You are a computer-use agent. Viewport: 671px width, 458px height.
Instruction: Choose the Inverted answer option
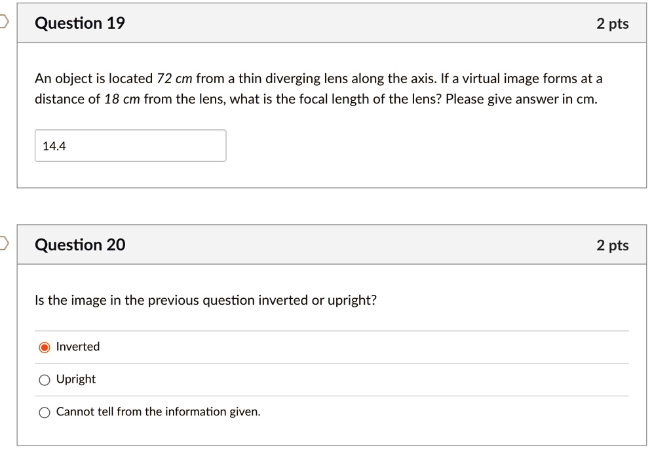45,346
